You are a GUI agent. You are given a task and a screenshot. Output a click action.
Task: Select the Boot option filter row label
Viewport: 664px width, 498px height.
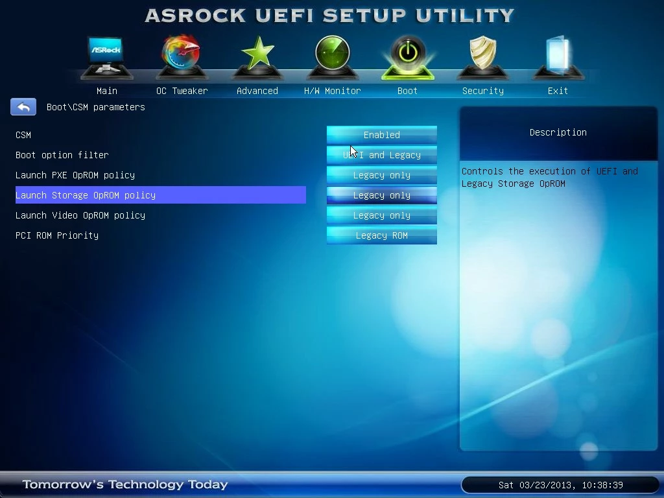pos(62,155)
